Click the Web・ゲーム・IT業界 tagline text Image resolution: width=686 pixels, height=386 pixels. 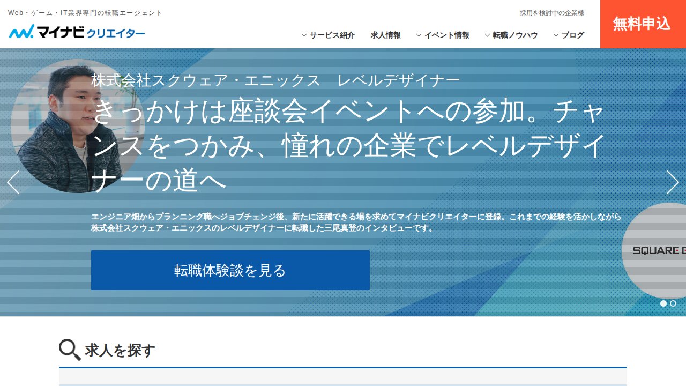click(x=84, y=12)
